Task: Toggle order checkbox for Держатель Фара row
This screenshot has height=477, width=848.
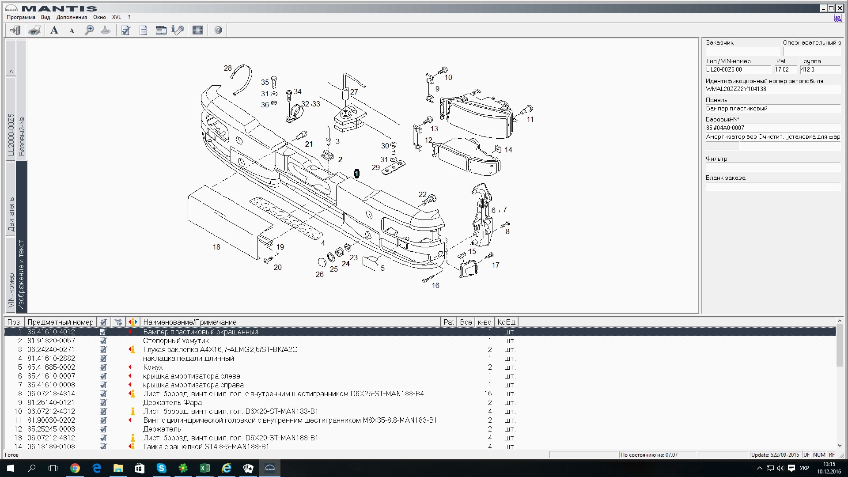Action: click(103, 403)
